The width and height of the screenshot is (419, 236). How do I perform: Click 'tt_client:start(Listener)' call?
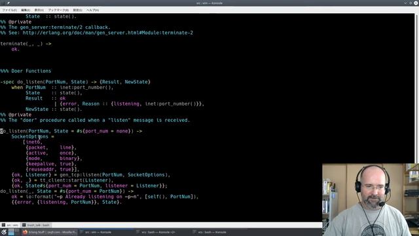75,180
